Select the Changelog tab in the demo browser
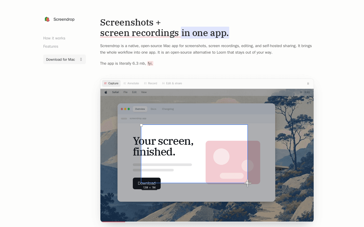The height and width of the screenshot is (227, 364). pyautogui.click(x=168, y=109)
